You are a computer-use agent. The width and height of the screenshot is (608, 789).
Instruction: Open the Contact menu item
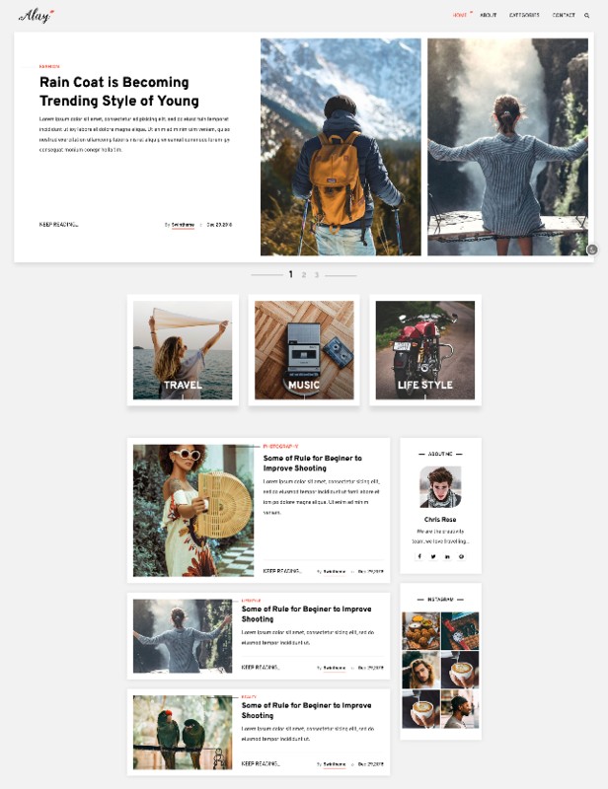[x=564, y=15]
